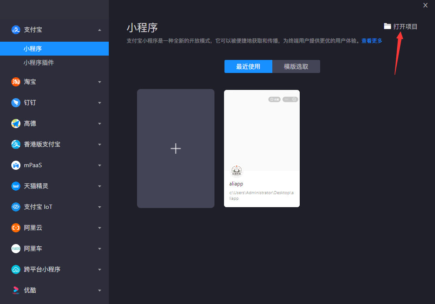
Task: Click the 高德 label in sidebar
Action: pyautogui.click(x=30, y=123)
